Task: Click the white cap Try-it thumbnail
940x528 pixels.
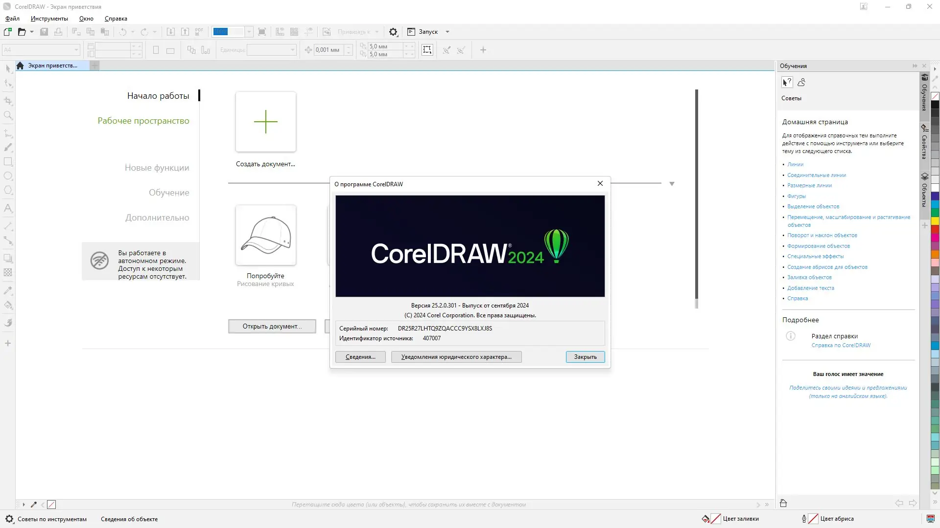Action: coord(265,235)
